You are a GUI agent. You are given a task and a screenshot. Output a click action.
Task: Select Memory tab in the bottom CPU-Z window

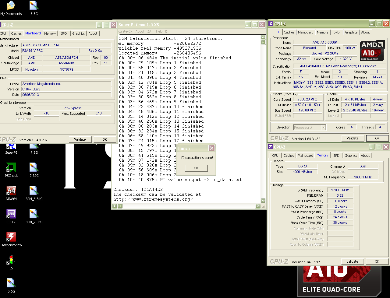pyautogui.click(x=322, y=155)
